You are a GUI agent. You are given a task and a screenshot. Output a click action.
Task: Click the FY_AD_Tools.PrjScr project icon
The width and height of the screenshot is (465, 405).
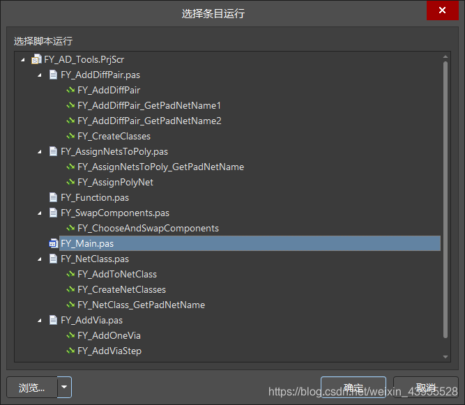click(36, 60)
